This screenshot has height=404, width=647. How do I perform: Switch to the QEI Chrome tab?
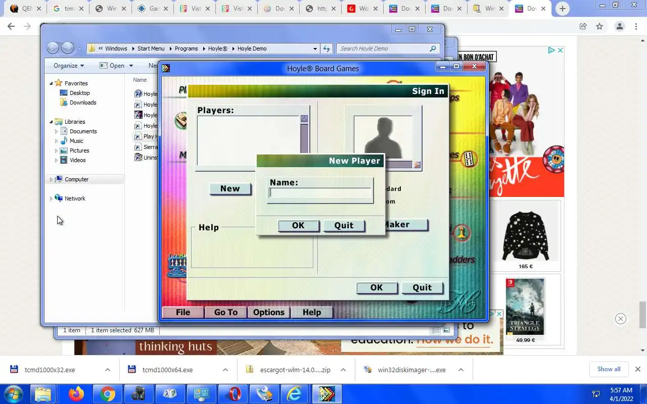point(27,9)
